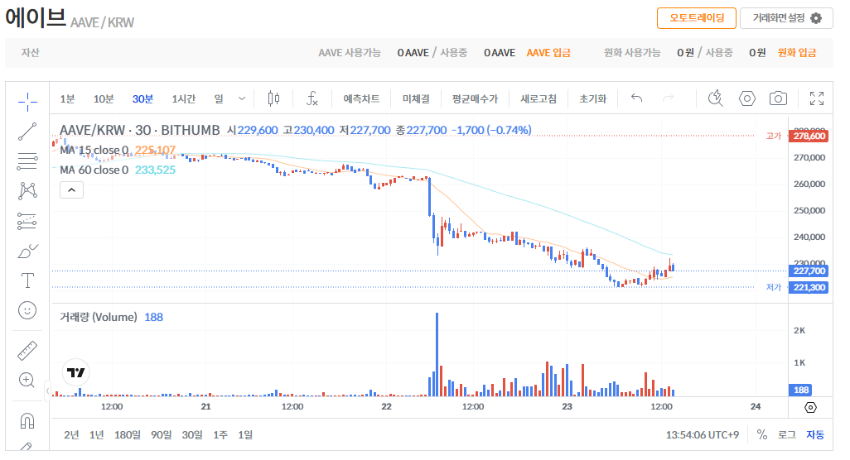Select the trend line drawing tool
This screenshot has width=850, height=460.
27,131
